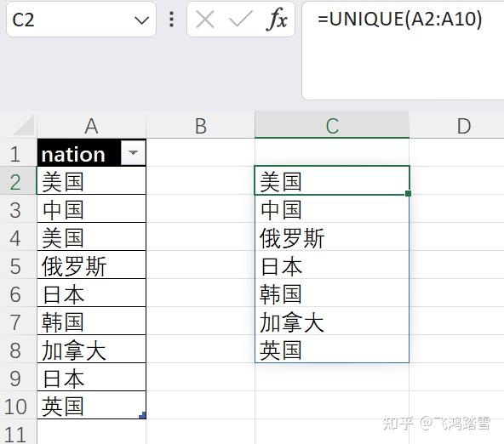Click the Name Box showing C2
Image resolution: width=504 pixels, height=444 pixels.
pyautogui.click(x=81, y=20)
